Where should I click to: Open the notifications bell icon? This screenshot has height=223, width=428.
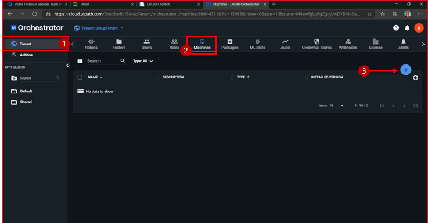[x=407, y=28]
